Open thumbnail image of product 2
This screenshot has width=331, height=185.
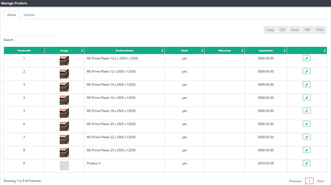tap(64, 74)
